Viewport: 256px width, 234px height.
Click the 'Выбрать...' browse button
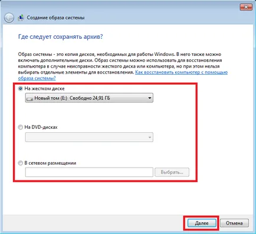[x=172, y=172]
